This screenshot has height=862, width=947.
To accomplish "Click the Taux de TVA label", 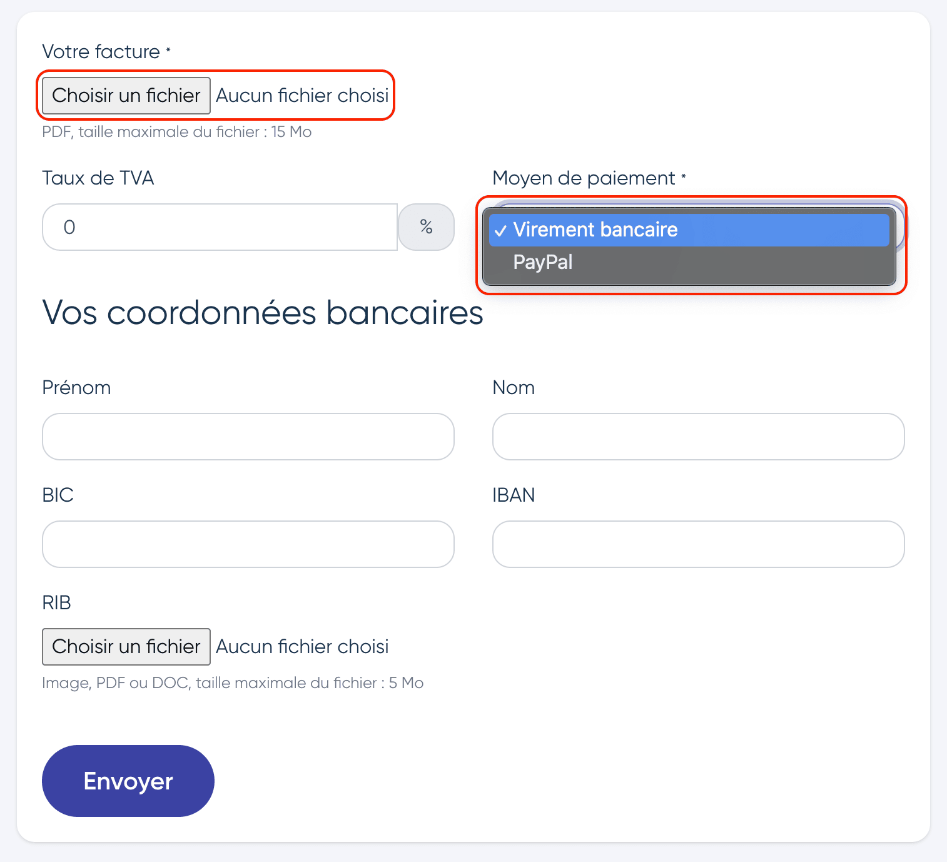I will pos(98,178).
